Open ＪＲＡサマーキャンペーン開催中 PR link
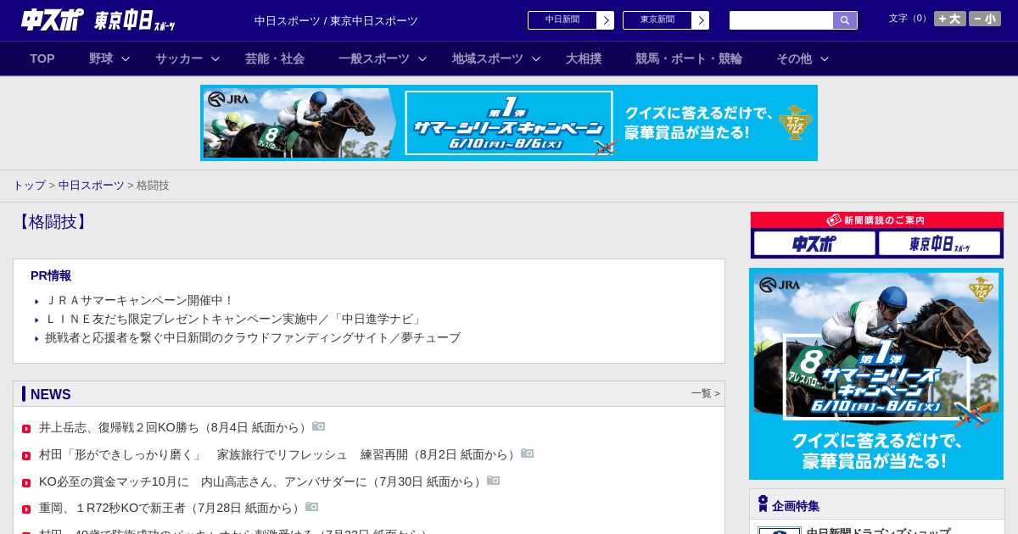 pos(139,301)
